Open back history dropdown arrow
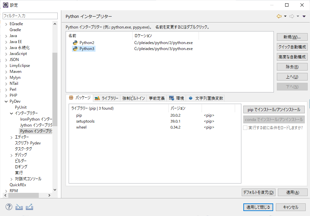This screenshot has height=216, width=310. tap(285, 16)
